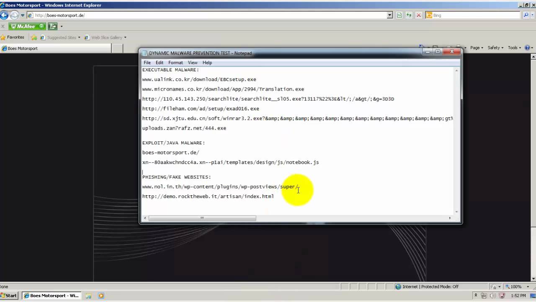Open the IE Tools command menu

pos(515,48)
